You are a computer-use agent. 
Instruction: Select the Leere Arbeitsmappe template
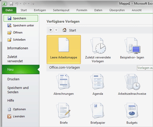coord(64,50)
